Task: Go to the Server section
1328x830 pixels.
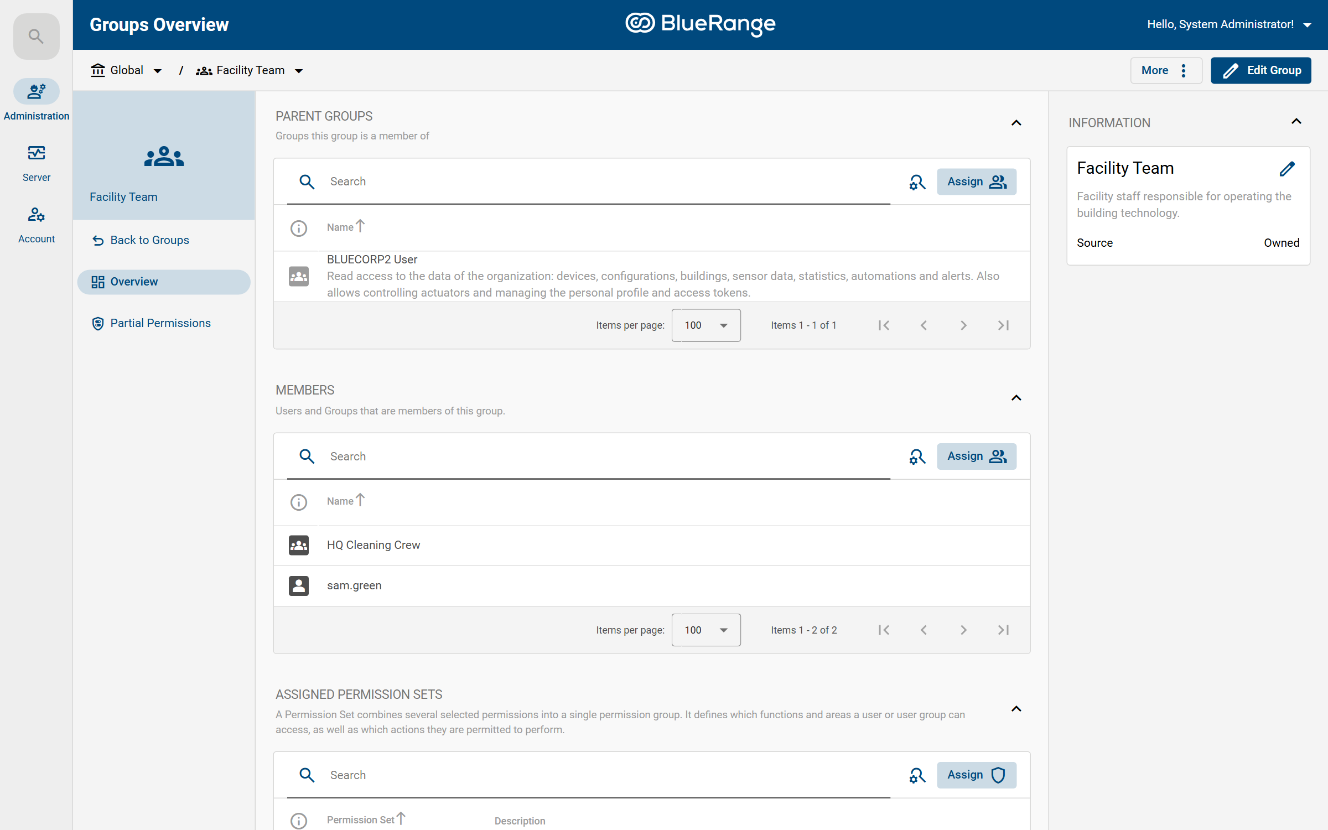Action: click(x=37, y=163)
